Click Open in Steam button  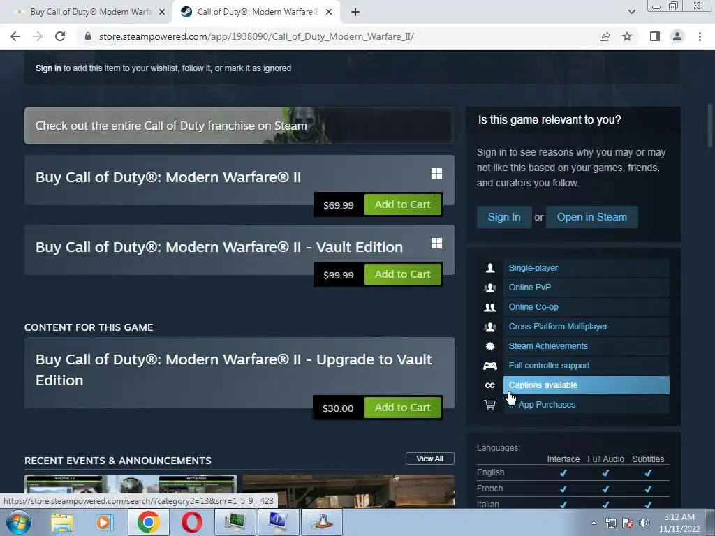click(592, 217)
